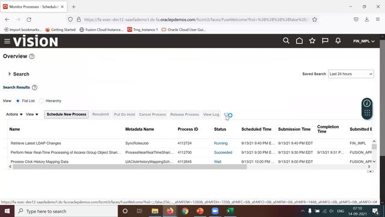The image size is (385, 217).
Task: Open Zoom from the taskbar
Action: 215,211
